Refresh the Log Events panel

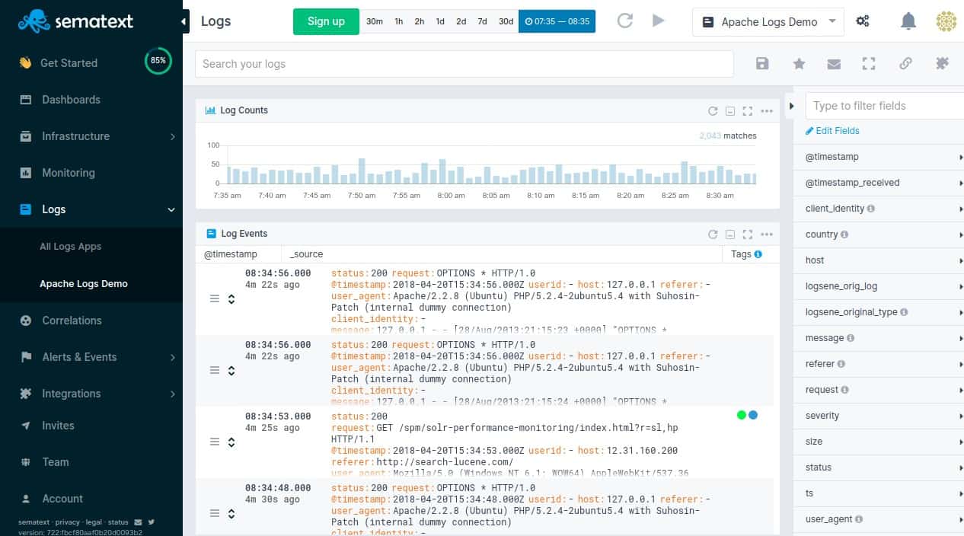(x=713, y=234)
